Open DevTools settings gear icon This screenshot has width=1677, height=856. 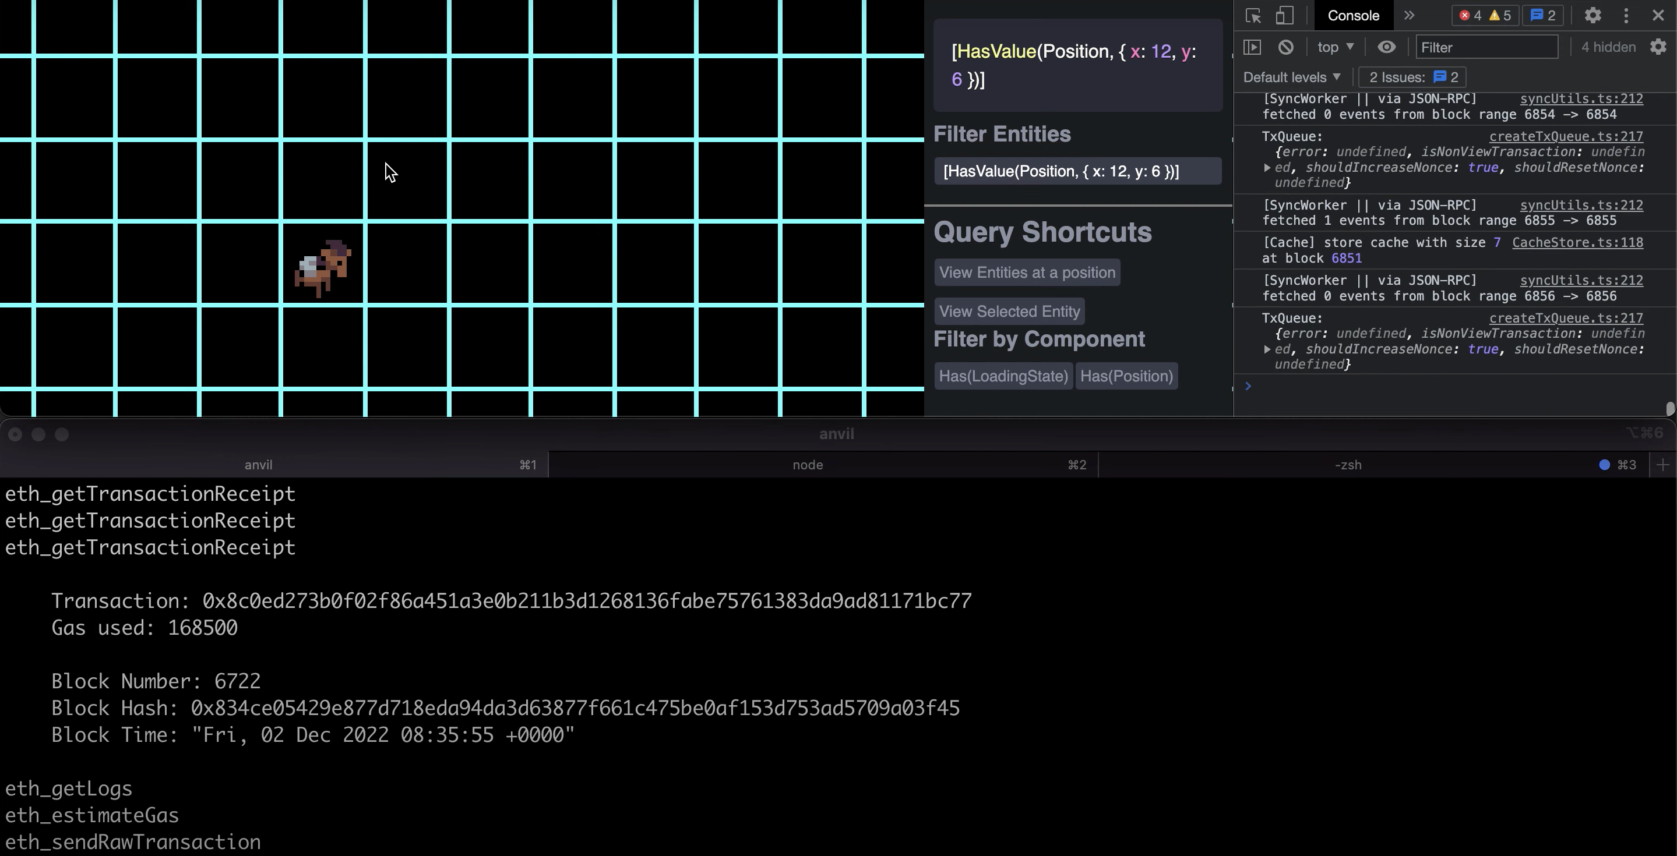click(1593, 16)
